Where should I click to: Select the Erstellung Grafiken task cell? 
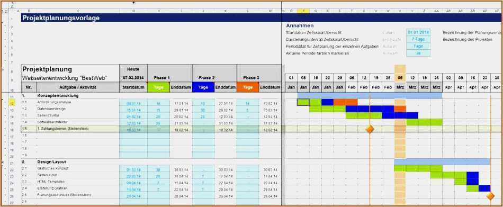[x=78, y=188]
